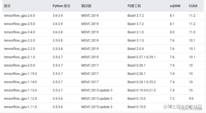Screen dimensions: 206x113
Task: Click cuDNN 7.6 in the tensorflow_gpu-2.3.0 row
Action: pos(172,41)
